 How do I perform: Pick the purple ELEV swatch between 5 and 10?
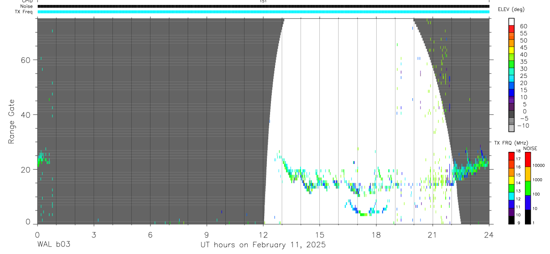[511, 101]
